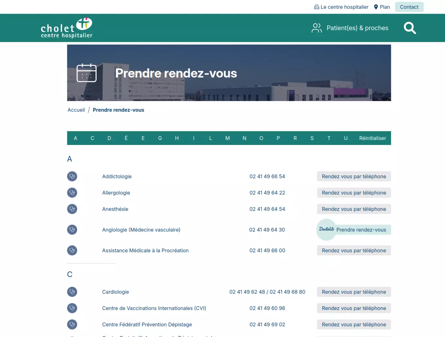Click the Cholet centre hospitalier logo

coord(67,28)
